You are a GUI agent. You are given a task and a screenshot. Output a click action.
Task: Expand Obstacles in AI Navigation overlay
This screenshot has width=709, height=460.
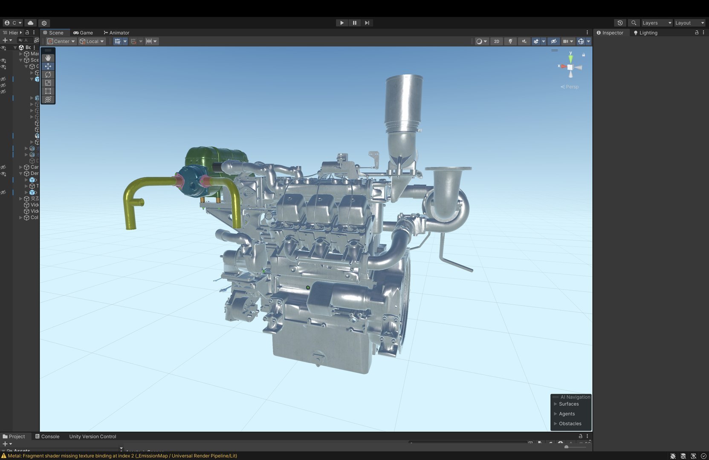coord(556,423)
